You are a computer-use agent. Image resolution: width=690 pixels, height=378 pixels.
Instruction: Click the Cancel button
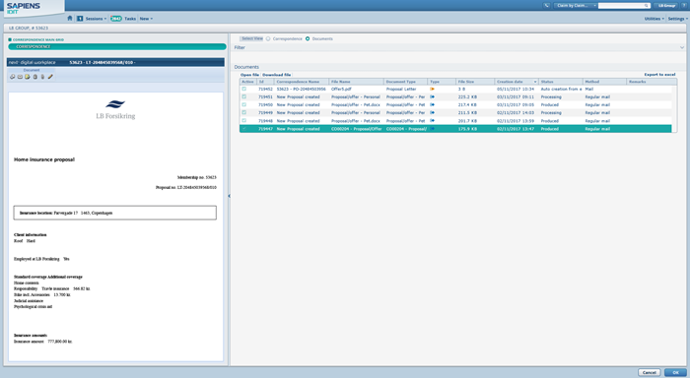click(649, 372)
